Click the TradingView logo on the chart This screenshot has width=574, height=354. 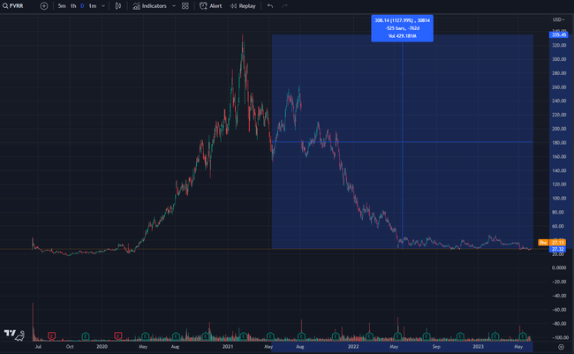pos(12,334)
